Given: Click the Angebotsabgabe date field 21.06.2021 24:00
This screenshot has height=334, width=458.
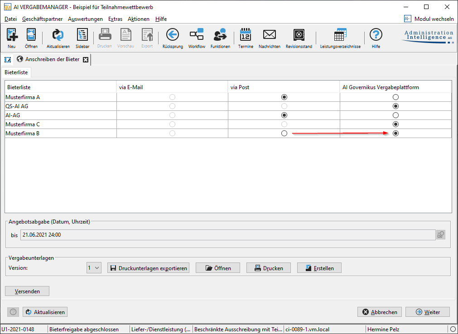Looking at the screenshot, I should pyautogui.click(x=228, y=235).
